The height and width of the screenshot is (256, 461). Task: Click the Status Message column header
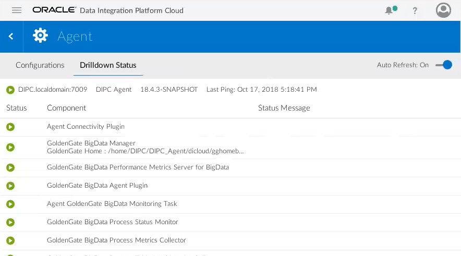(284, 108)
